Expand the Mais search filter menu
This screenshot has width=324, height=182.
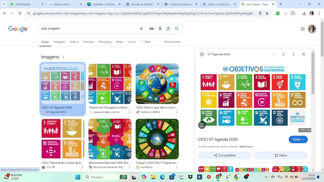tap(146, 42)
